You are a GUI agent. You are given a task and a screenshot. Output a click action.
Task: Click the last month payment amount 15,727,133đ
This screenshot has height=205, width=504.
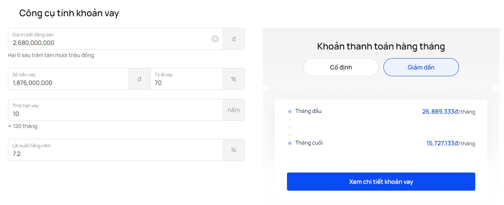[x=442, y=143]
